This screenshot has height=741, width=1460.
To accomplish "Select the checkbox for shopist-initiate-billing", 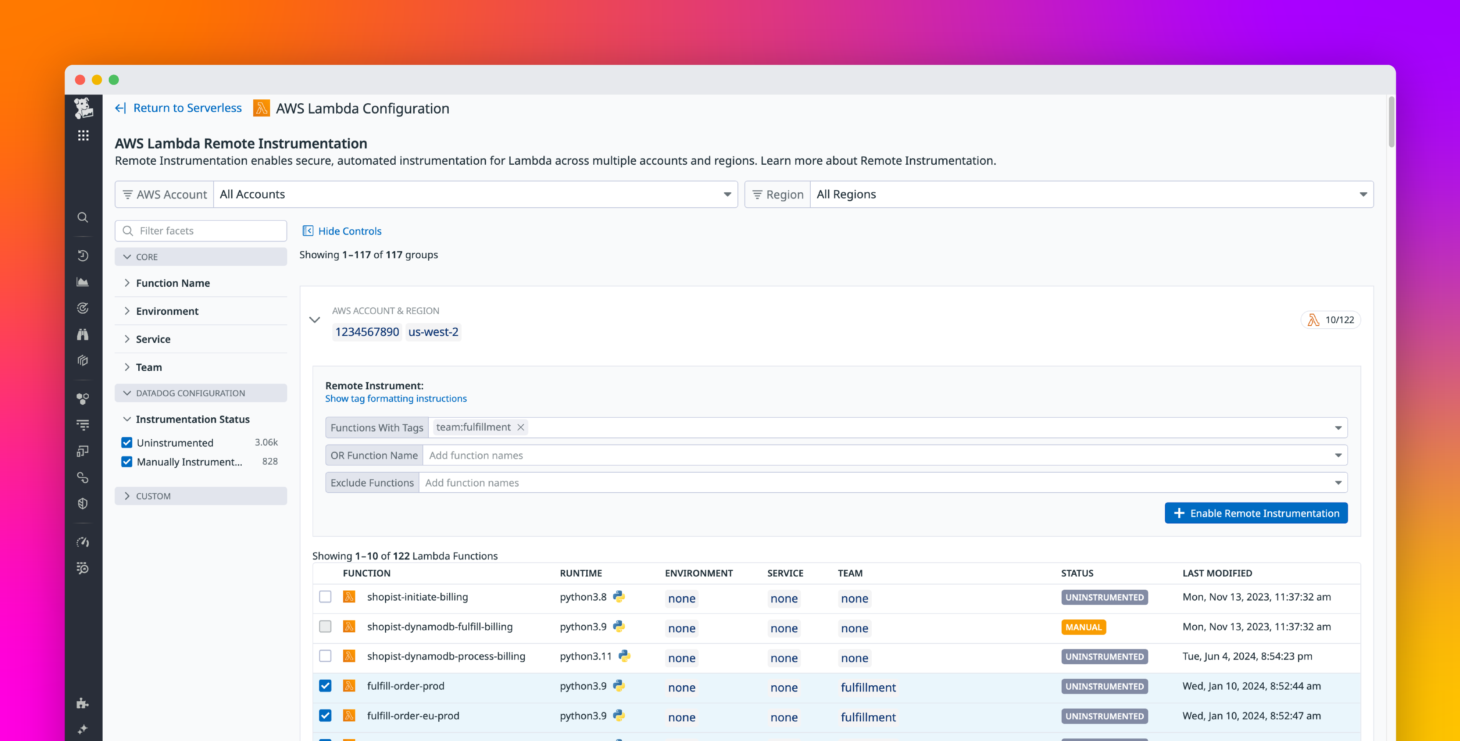I will tap(325, 597).
